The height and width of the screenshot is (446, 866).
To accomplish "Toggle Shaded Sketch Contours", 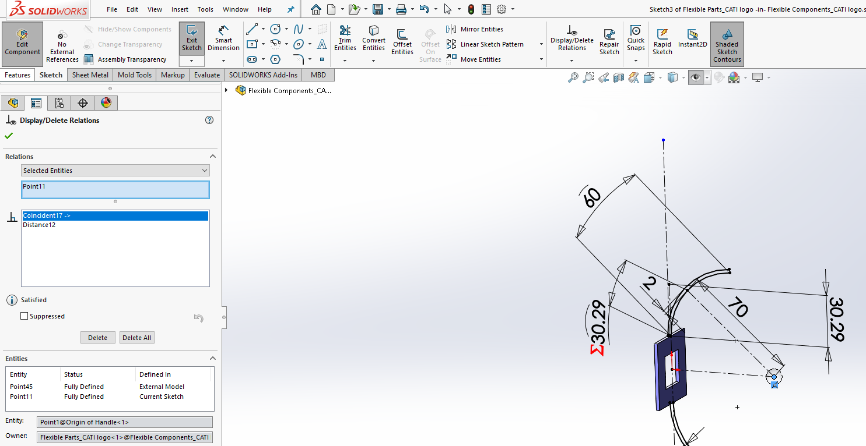I will (727, 44).
